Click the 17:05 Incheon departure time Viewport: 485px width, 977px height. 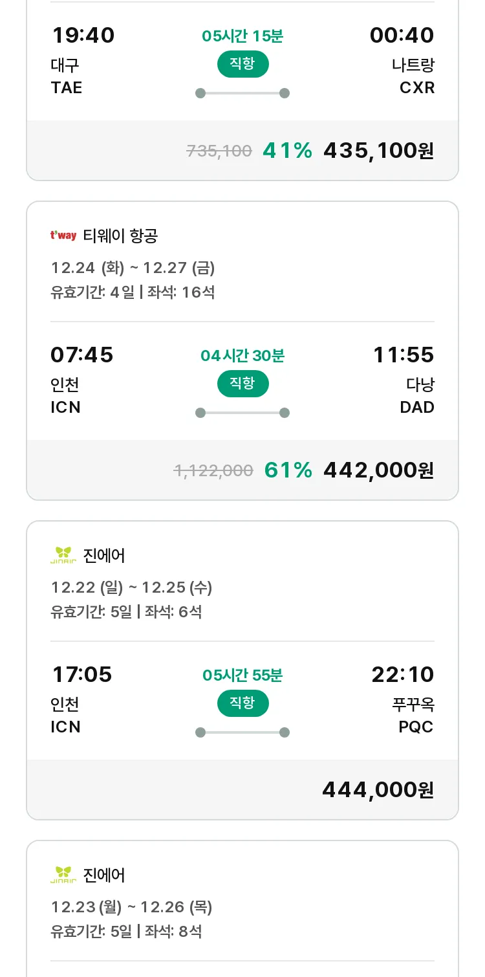[82, 675]
